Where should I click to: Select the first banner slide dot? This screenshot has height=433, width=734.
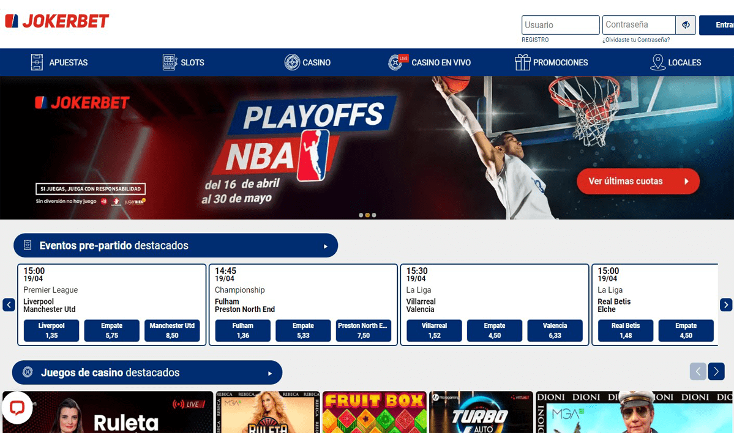pyautogui.click(x=361, y=215)
